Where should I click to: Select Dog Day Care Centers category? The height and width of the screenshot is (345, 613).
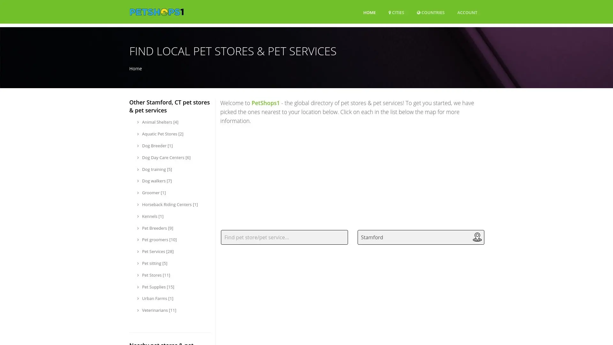coord(166,157)
